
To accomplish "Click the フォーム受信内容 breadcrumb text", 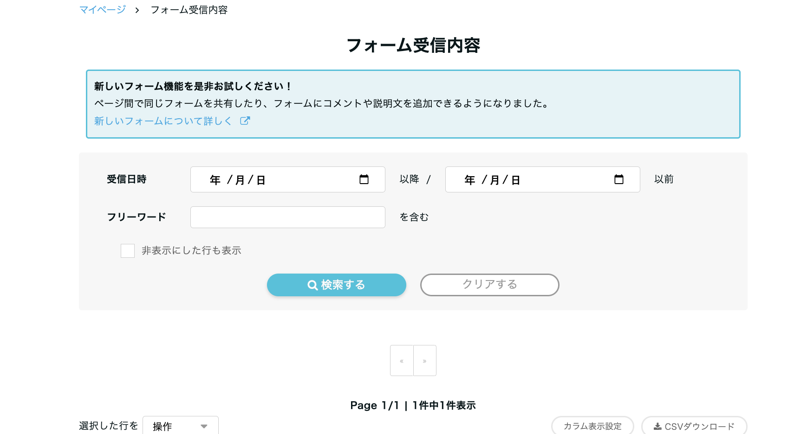I will [x=189, y=10].
